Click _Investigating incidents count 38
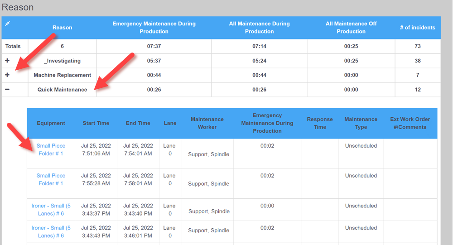 418,61
